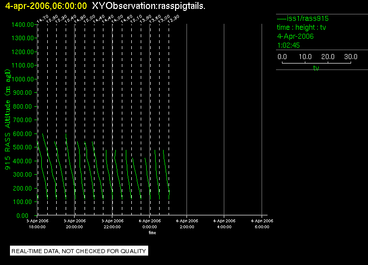Click the 1300.00 altitude tick label

22,38
